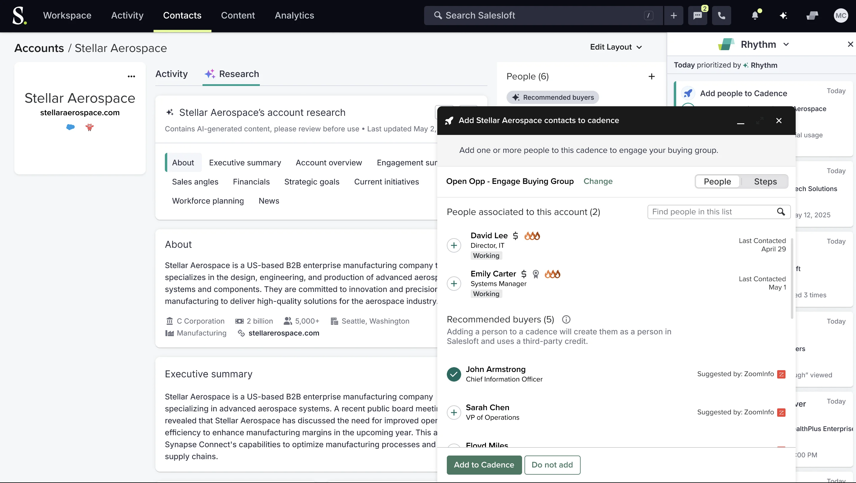Select David Lee with the plus toggle
The height and width of the screenshot is (483, 856).
point(454,245)
